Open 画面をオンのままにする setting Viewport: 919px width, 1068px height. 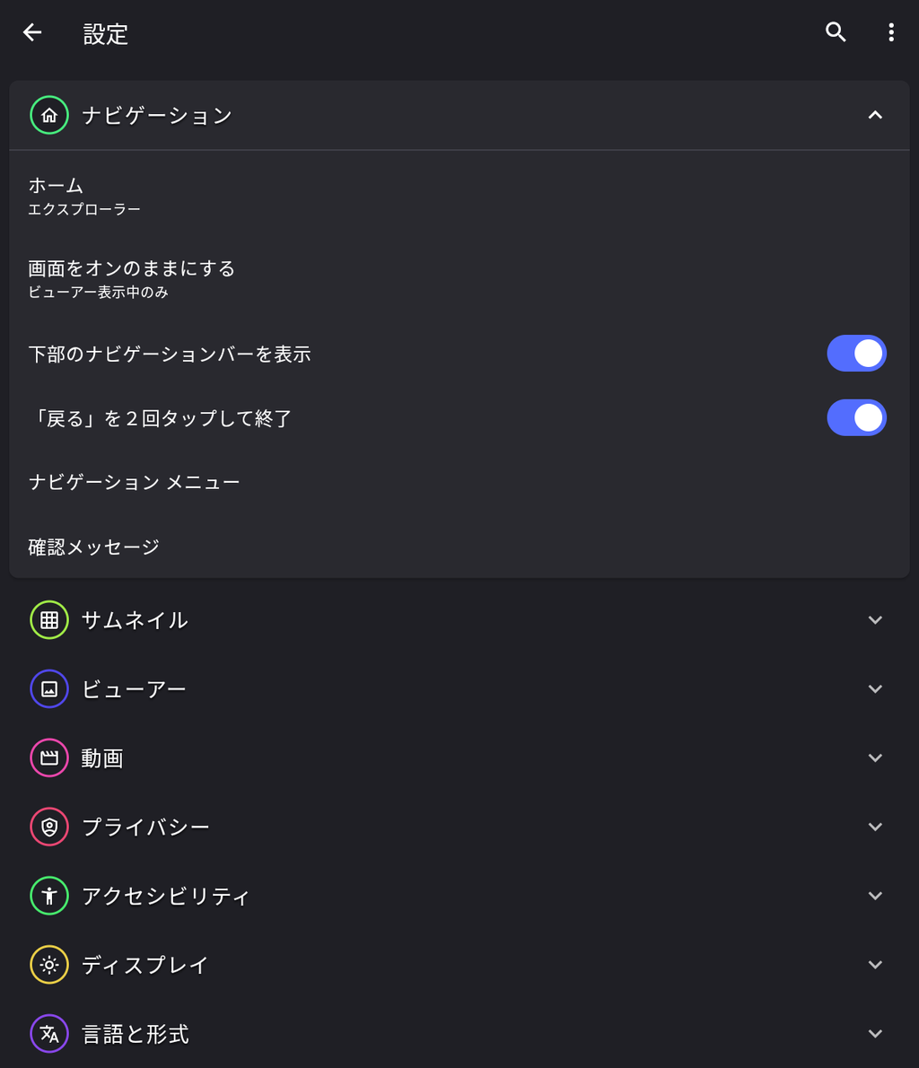(132, 278)
